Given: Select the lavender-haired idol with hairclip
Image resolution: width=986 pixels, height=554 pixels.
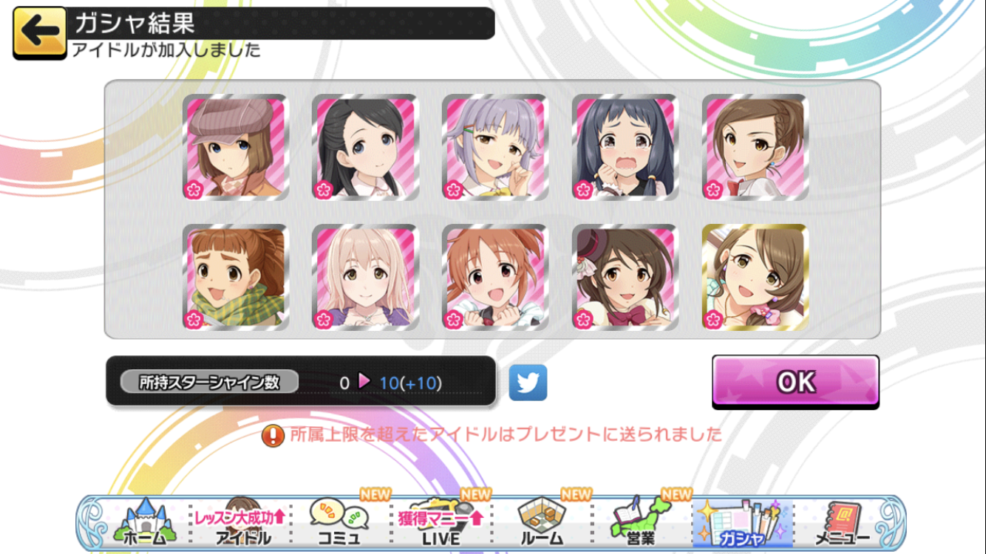Looking at the screenshot, I should pyautogui.click(x=495, y=147).
